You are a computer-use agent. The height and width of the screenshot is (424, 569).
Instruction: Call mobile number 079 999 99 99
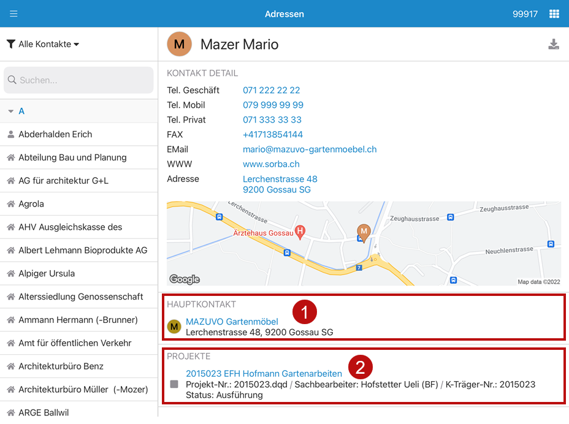273,105
